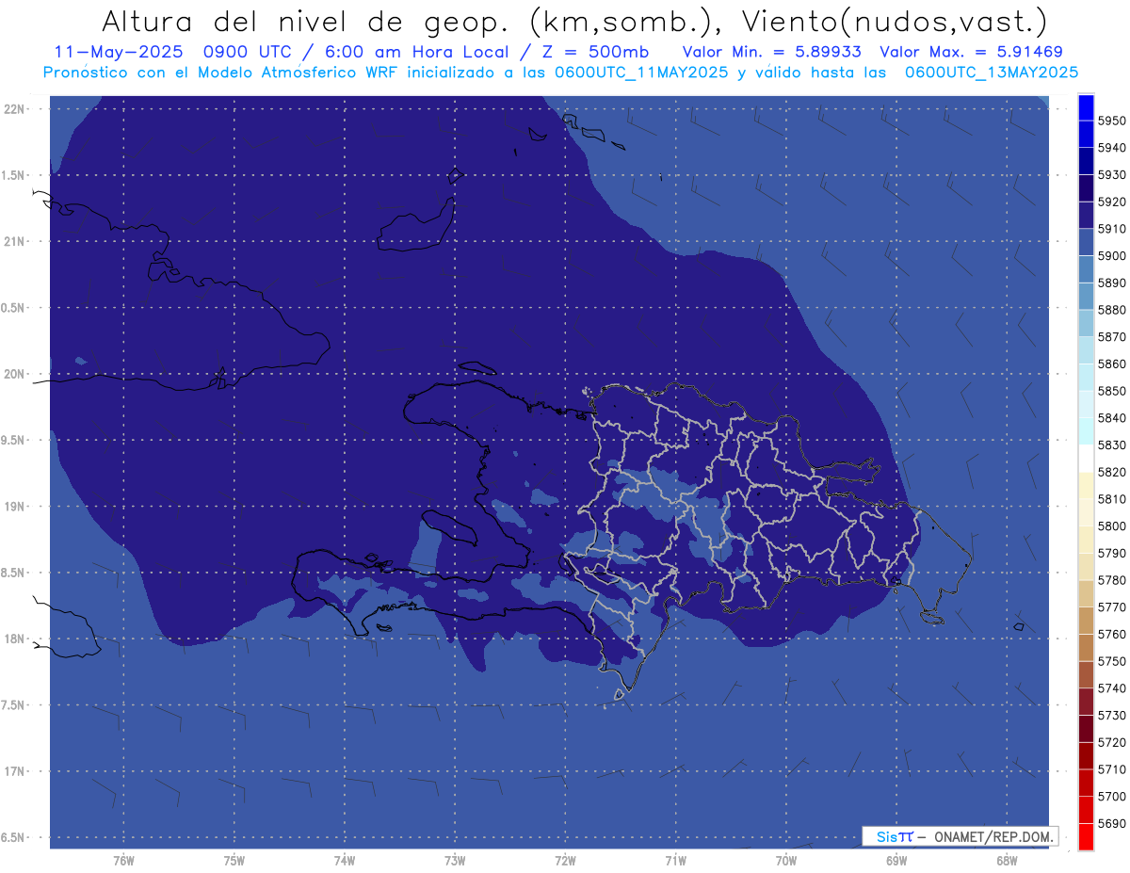The image size is (1130, 873).
Task: Click the 5950 label on the color scale
Action: coord(1112,121)
